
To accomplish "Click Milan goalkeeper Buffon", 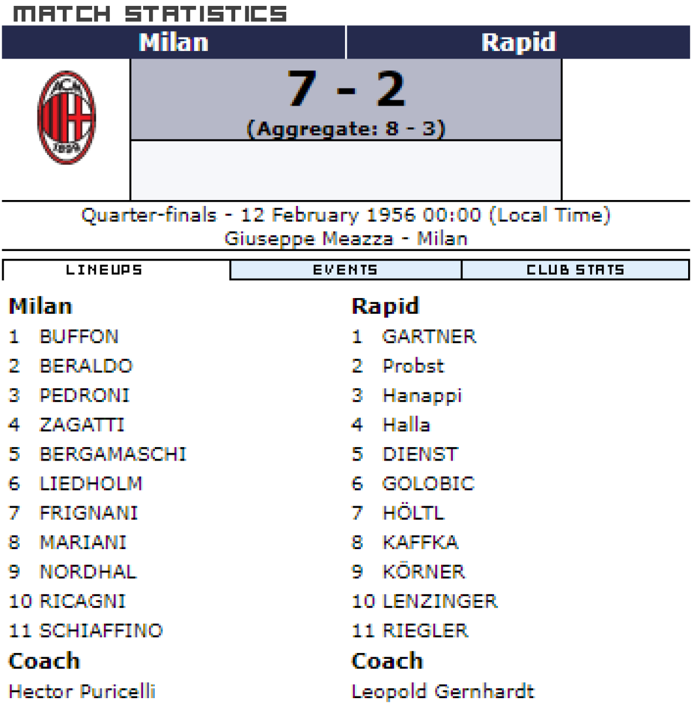I will pyautogui.click(x=79, y=337).
